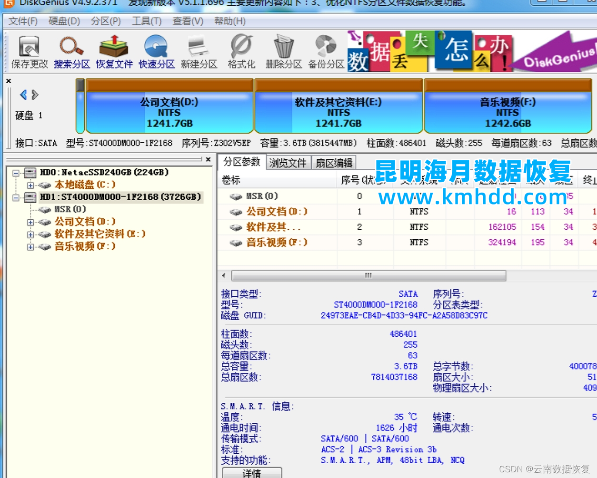Select HD1:ST4000DM000-1F2168 in the tree
Screen dimensions: 597x478
120,197
